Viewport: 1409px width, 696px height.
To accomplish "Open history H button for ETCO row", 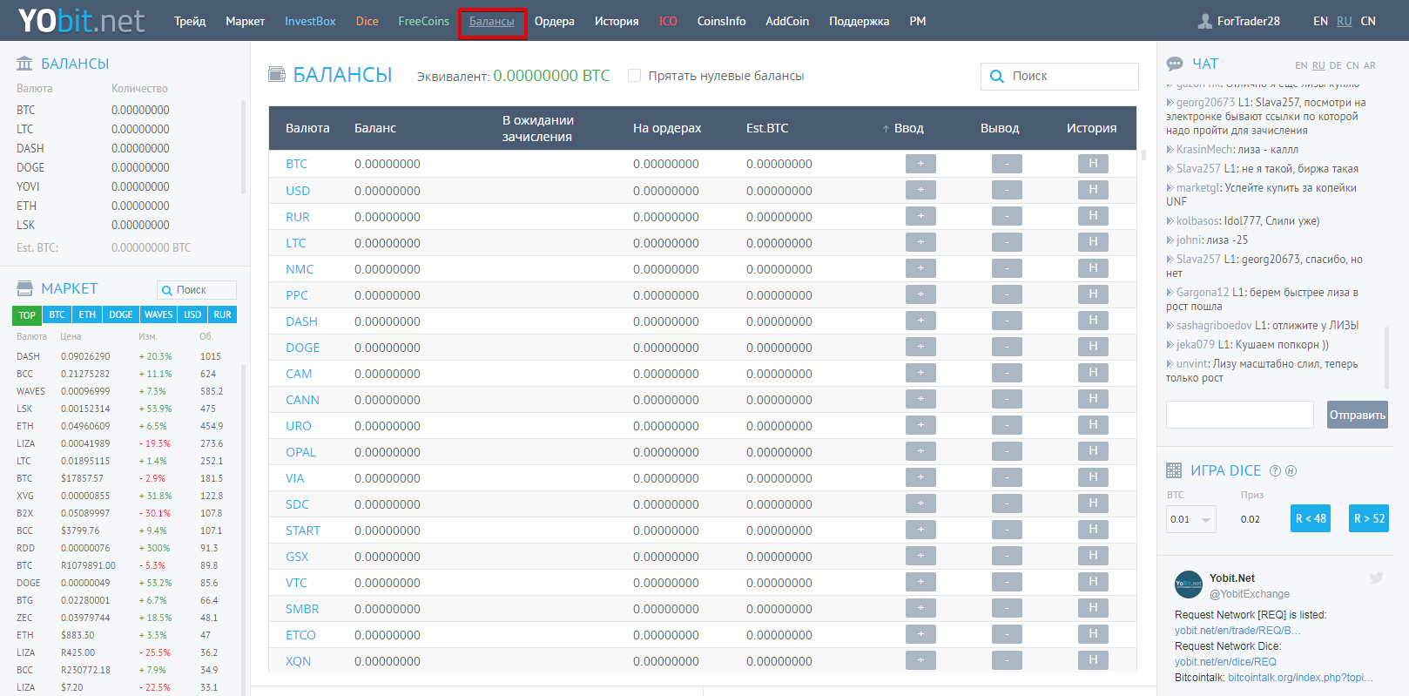I will point(1093,634).
